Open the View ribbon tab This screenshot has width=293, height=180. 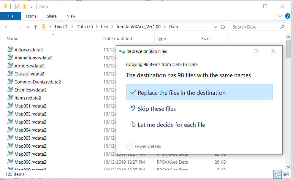click(71, 16)
